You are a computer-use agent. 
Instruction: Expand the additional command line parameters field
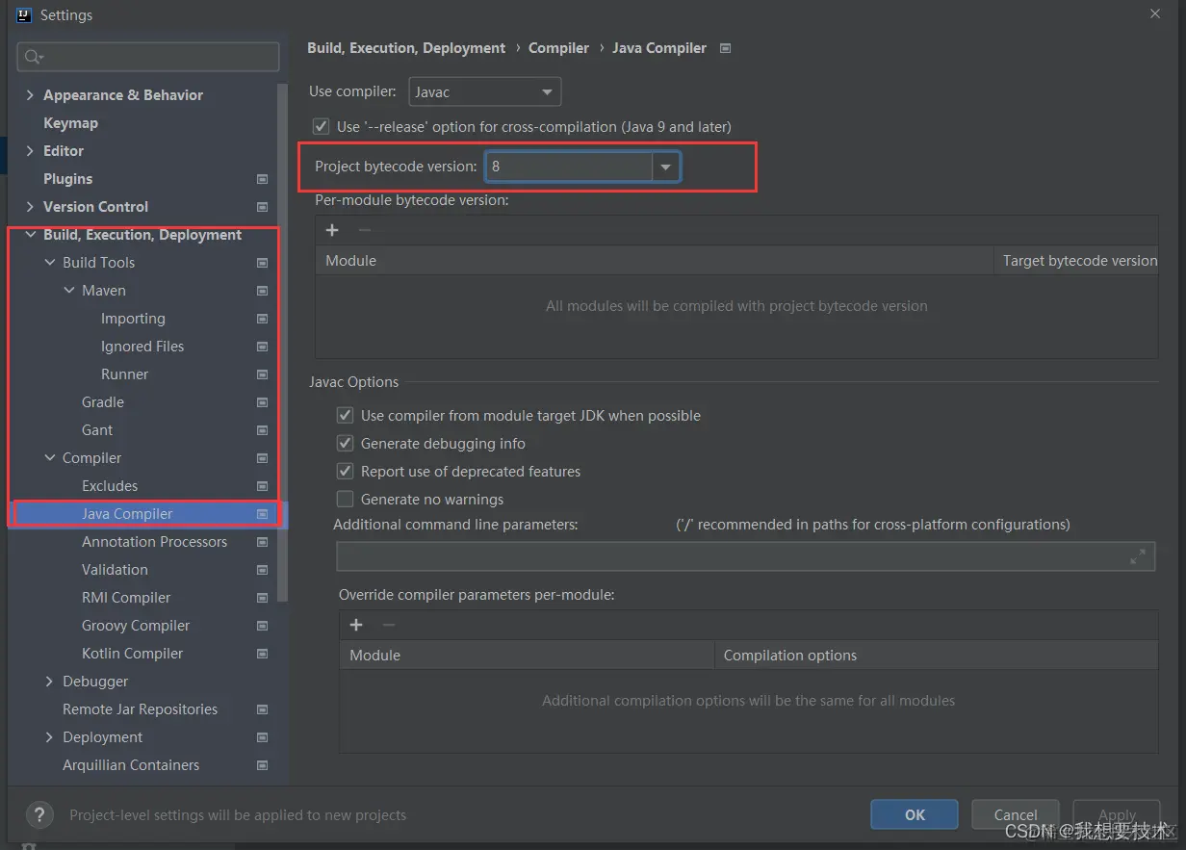pyautogui.click(x=1138, y=556)
